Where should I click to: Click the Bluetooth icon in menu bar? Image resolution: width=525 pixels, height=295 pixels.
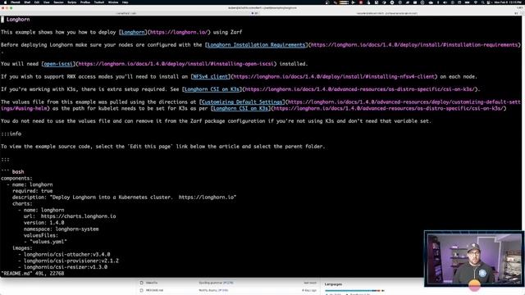[438, 2]
